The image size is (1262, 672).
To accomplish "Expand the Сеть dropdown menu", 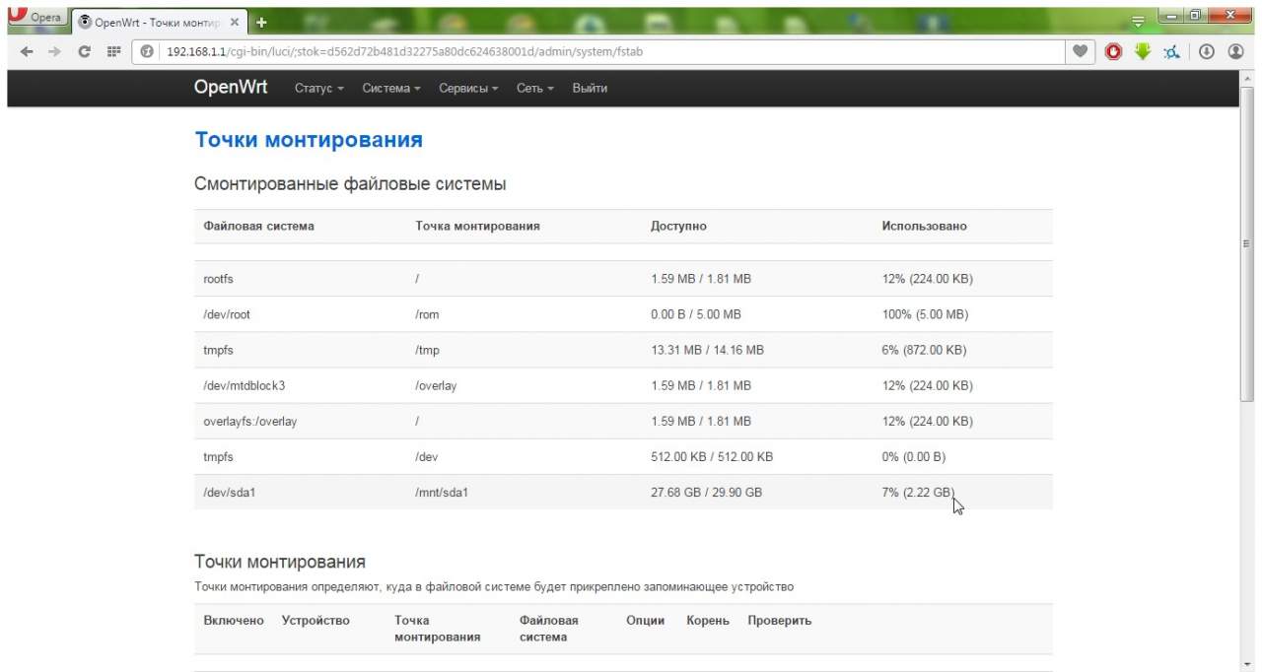I will click(x=535, y=89).
